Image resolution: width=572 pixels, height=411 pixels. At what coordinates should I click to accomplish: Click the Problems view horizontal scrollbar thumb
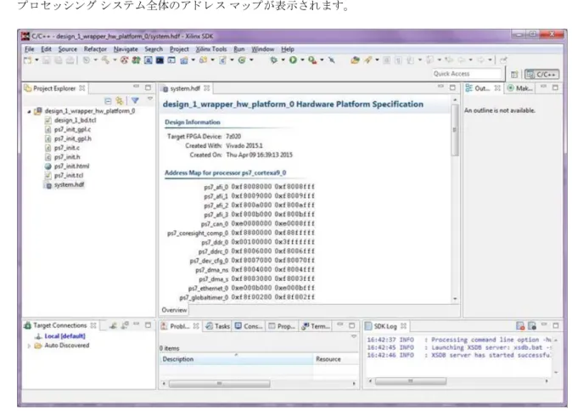coord(219,384)
